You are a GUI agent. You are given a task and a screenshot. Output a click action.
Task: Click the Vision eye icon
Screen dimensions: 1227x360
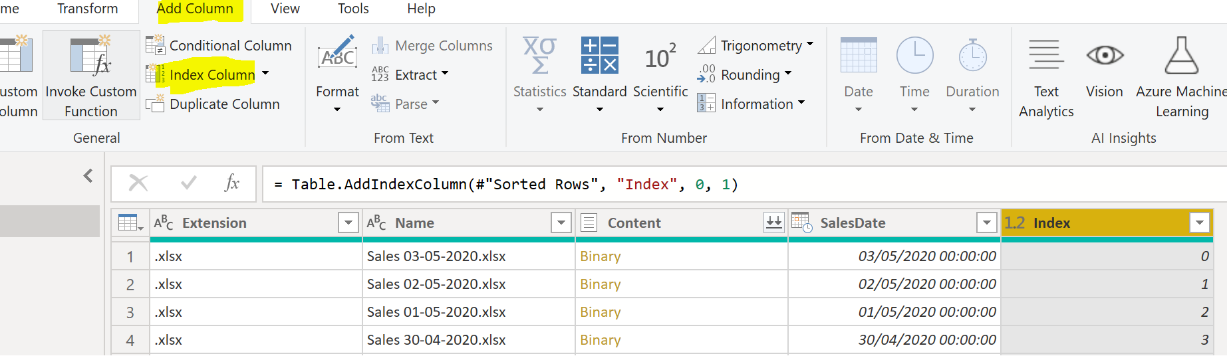pos(1104,55)
